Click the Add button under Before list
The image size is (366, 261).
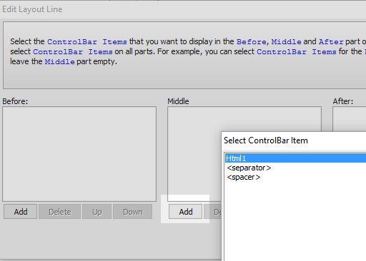point(21,212)
